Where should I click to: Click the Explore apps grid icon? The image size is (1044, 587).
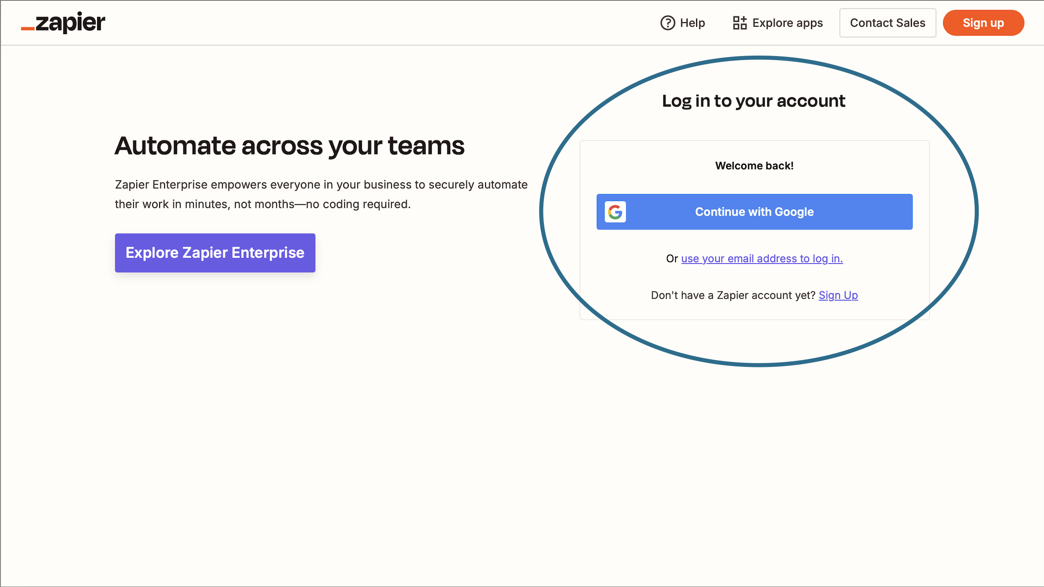click(739, 23)
